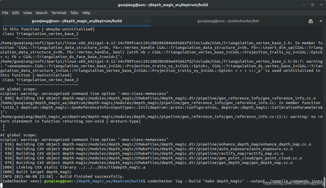Click the auto_exposure.cc.o build line
Viewport: 326px width, 188px height.
[147, 149]
